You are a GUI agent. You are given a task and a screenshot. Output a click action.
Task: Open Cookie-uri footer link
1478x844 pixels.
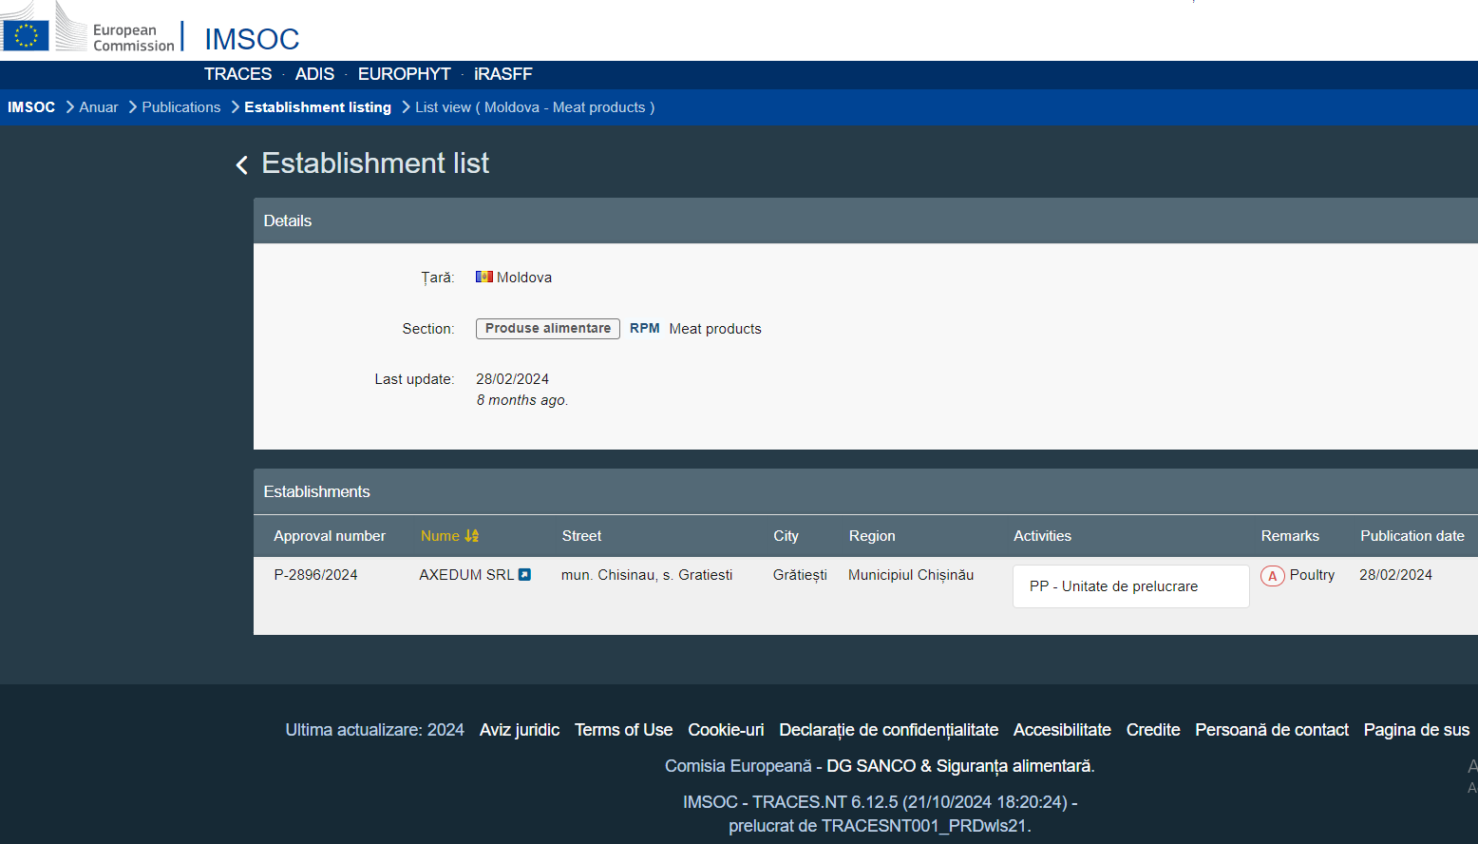click(726, 730)
